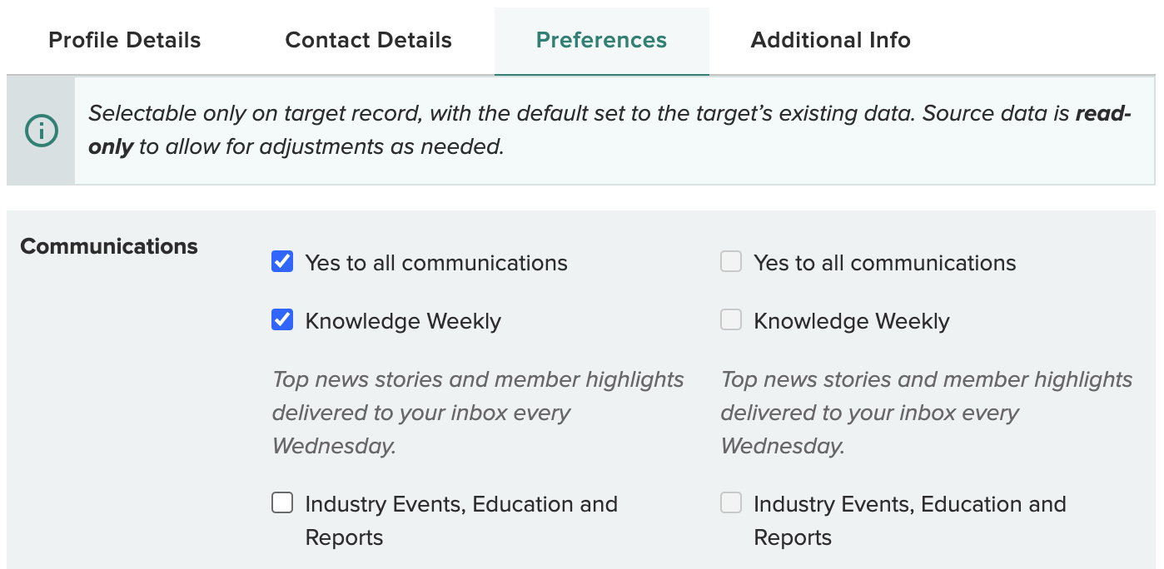Click the second Industry Events, Education and Reports label
The height and width of the screenshot is (569, 1164).
(910, 521)
